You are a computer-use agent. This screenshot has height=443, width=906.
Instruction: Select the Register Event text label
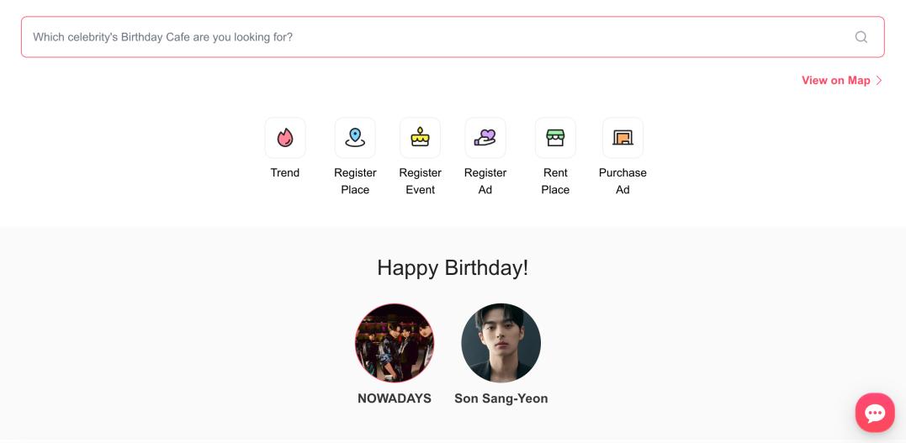420,181
